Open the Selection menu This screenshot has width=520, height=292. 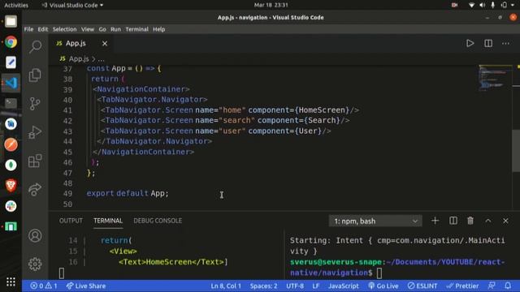pos(64,29)
